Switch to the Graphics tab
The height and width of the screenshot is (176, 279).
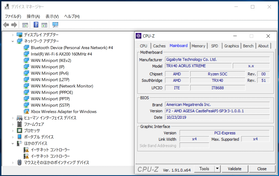(x=232, y=46)
